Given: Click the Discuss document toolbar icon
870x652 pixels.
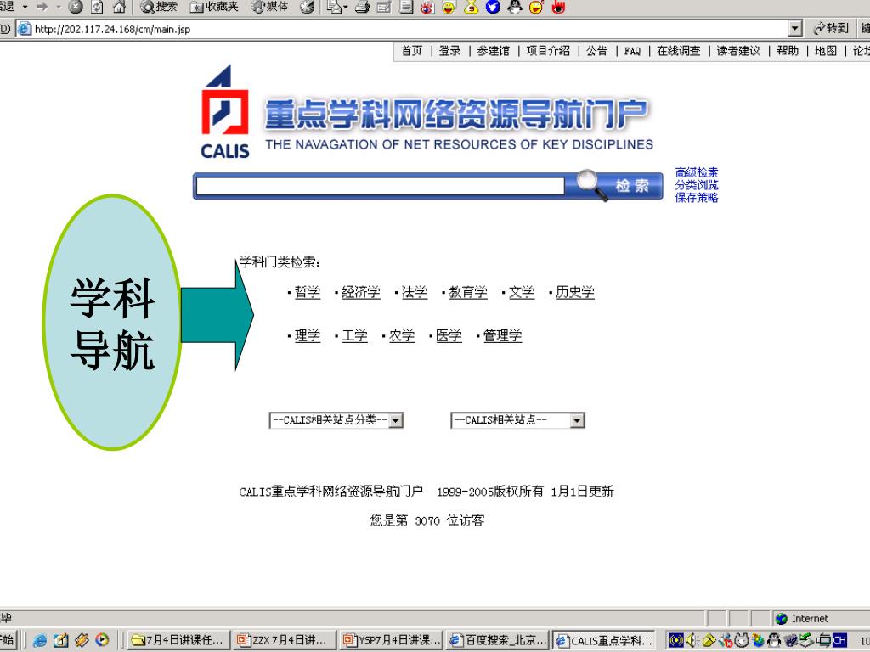Looking at the screenshot, I should (x=406, y=7).
